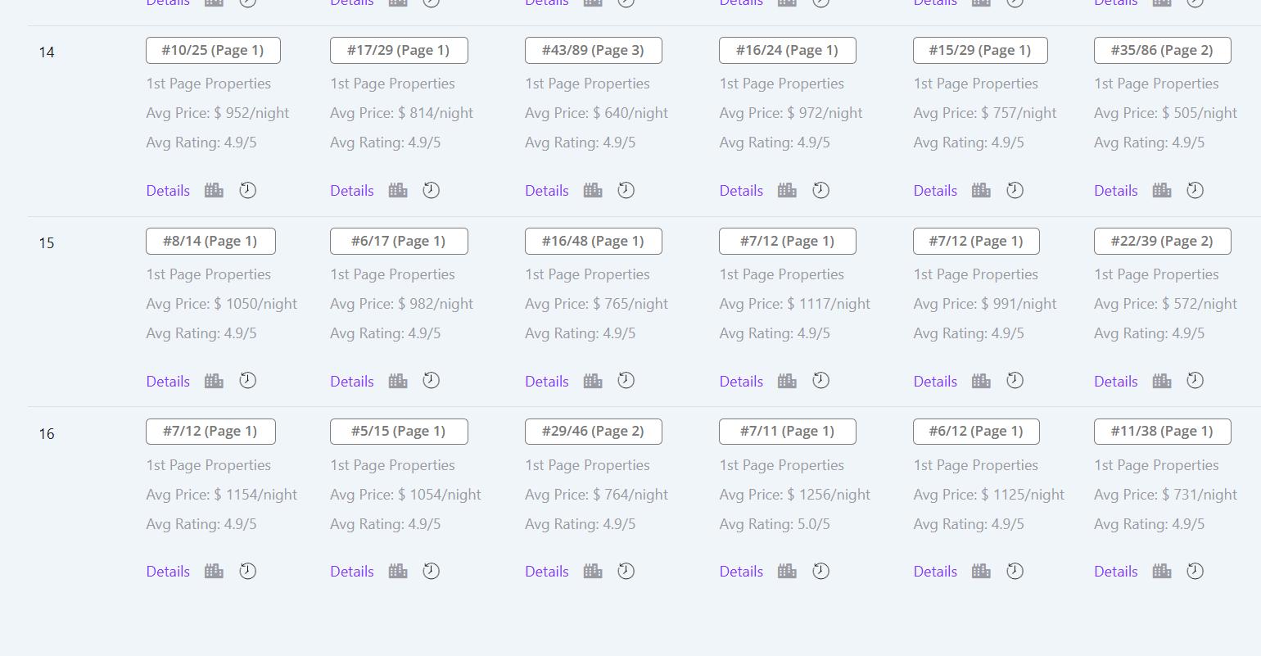Open history clock icon in the #16/48 cell
Viewport: 1261px width, 656px height.
coord(626,381)
